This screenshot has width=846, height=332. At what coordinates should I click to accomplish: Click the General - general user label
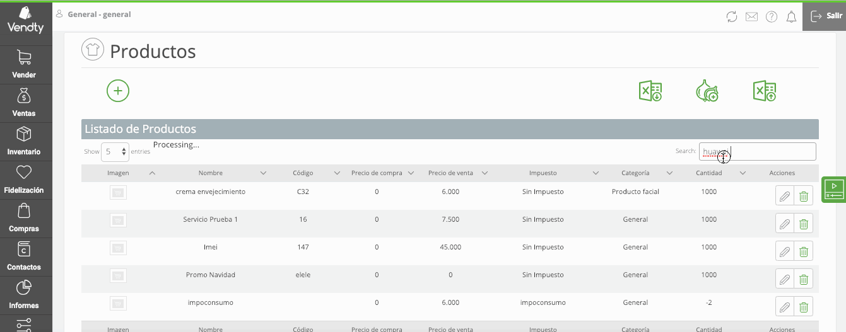(x=99, y=14)
